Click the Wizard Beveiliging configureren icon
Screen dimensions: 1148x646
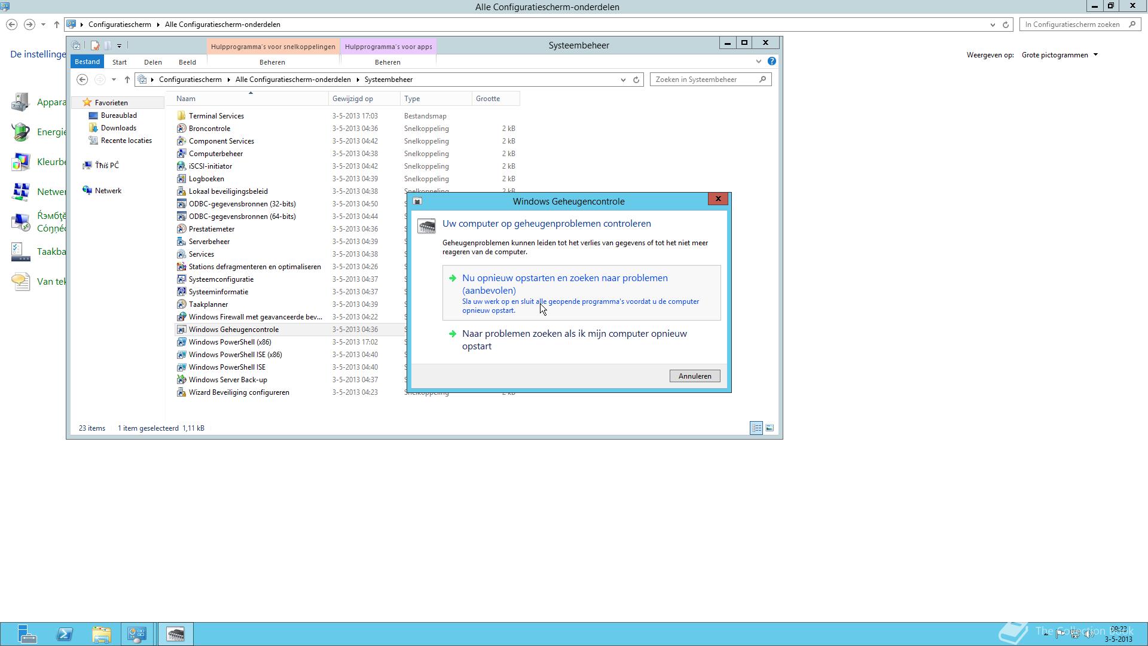point(181,392)
